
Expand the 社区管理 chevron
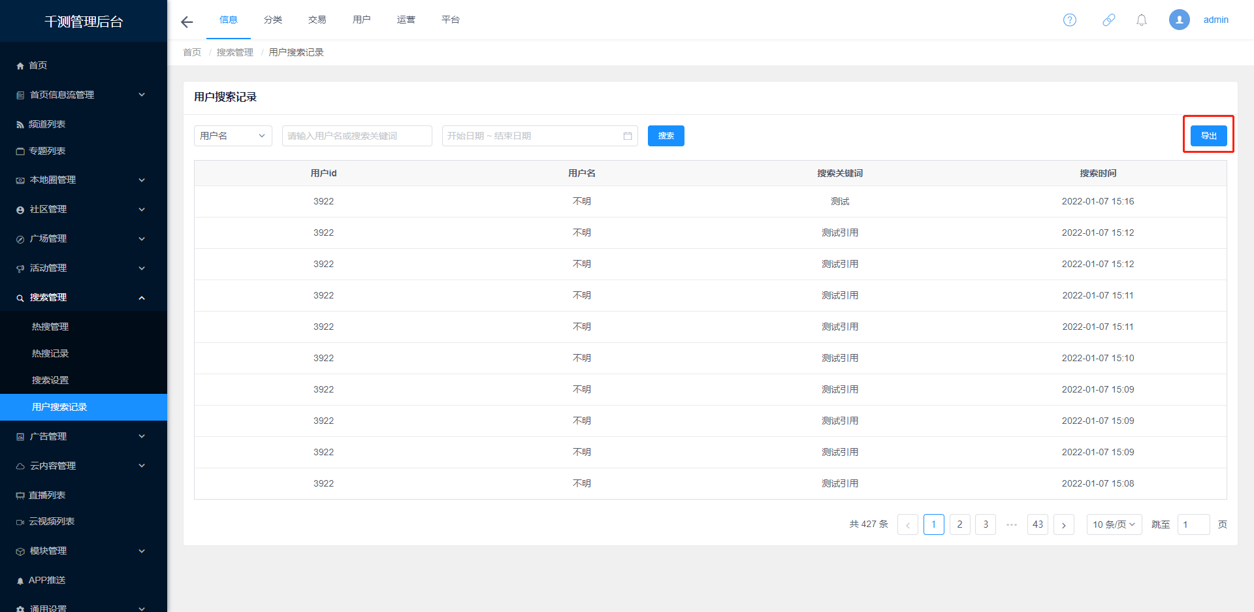pos(142,209)
